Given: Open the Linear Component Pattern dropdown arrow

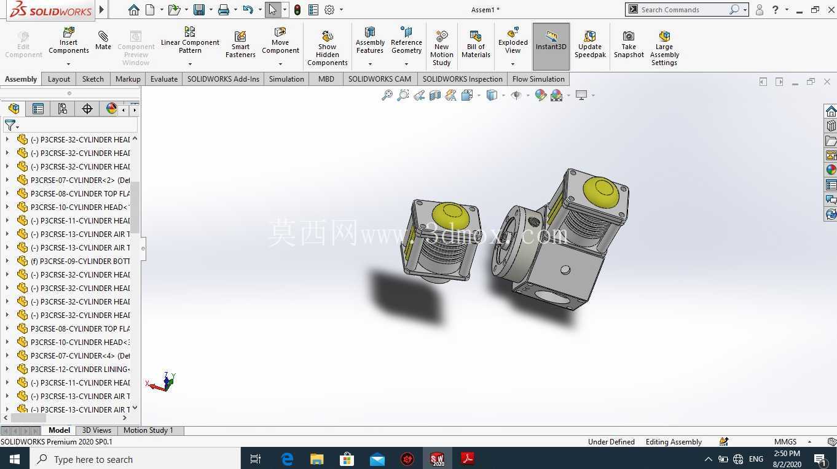Looking at the screenshot, I should 190,64.
